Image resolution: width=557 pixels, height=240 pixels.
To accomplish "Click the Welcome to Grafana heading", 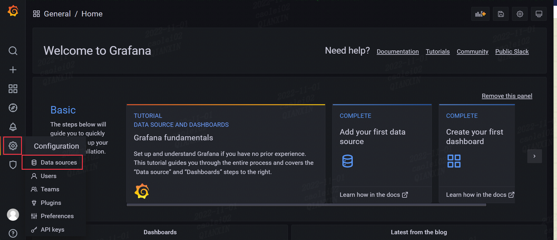I will (97, 51).
